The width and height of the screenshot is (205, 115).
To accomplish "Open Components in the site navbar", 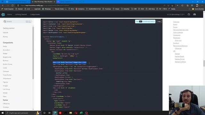I will pyautogui.click(x=35, y=14).
